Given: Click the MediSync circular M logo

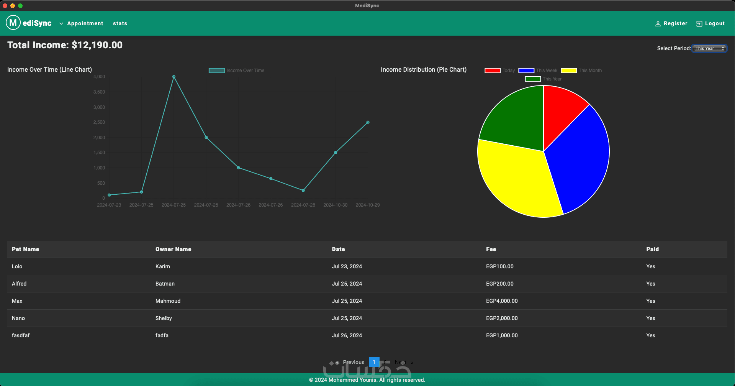Looking at the screenshot, I should pos(13,23).
